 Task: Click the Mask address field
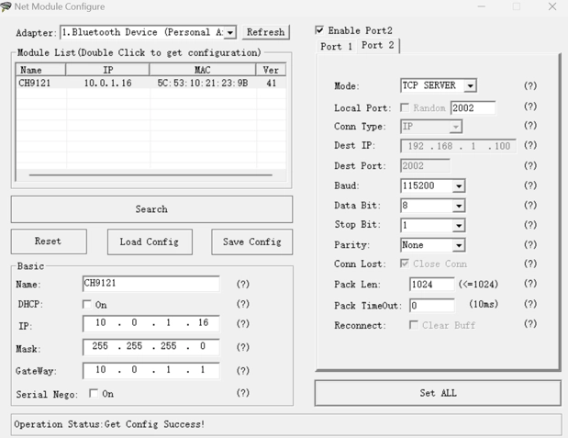point(151,347)
